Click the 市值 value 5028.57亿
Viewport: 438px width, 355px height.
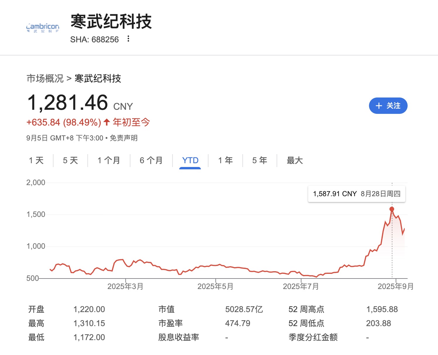[244, 309]
